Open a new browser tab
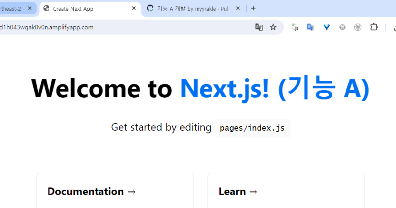This screenshot has width=396, height=208. (x=253, y=8)
